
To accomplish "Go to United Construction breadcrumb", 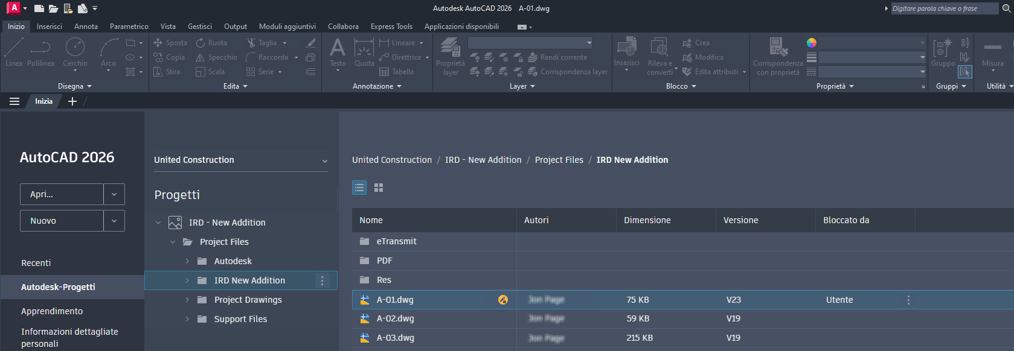I will [x=392, y=160].
